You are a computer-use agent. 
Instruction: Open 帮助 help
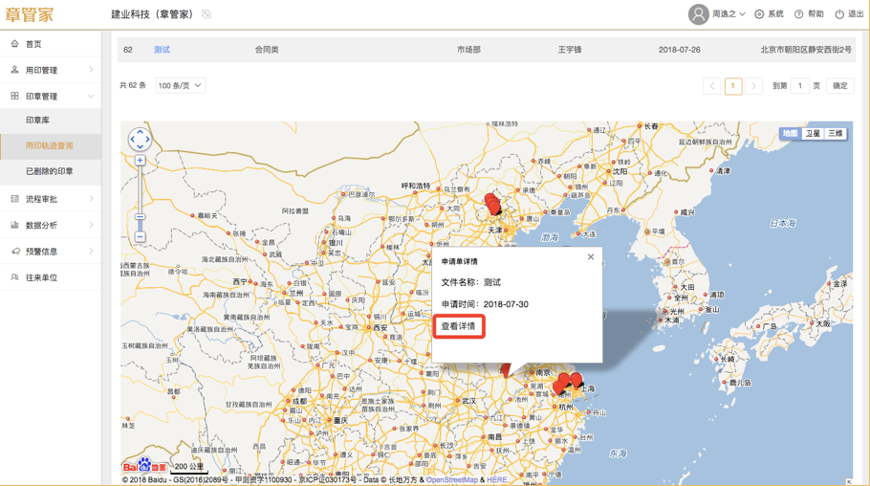pos(809,14)
